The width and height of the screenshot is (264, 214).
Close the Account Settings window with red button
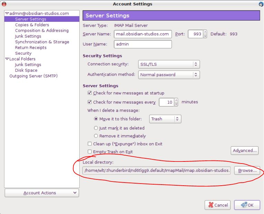(4, 4)
